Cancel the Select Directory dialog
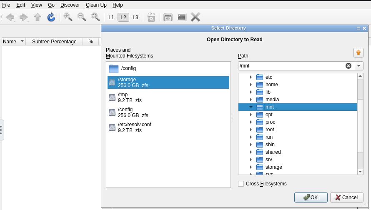 coord(347,197)
